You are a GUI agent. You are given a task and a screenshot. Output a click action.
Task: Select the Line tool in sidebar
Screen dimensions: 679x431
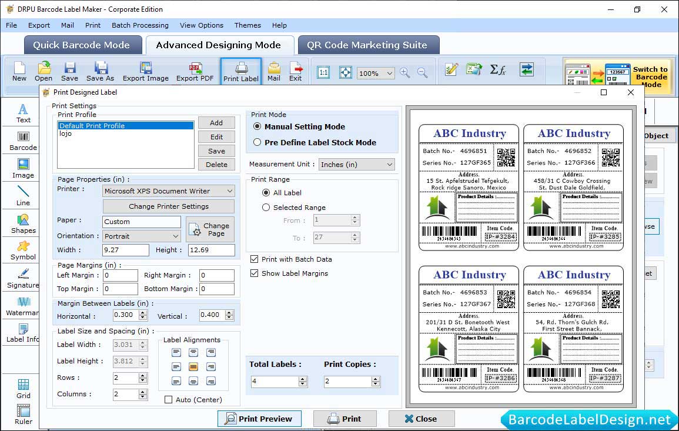[x=23, y=196]
